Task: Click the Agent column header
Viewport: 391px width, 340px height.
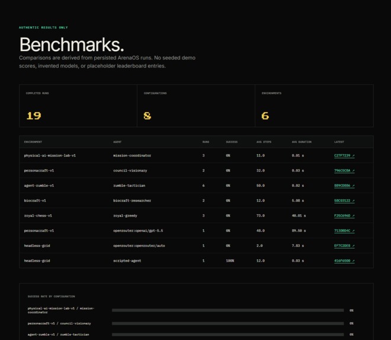Action: 117,142
